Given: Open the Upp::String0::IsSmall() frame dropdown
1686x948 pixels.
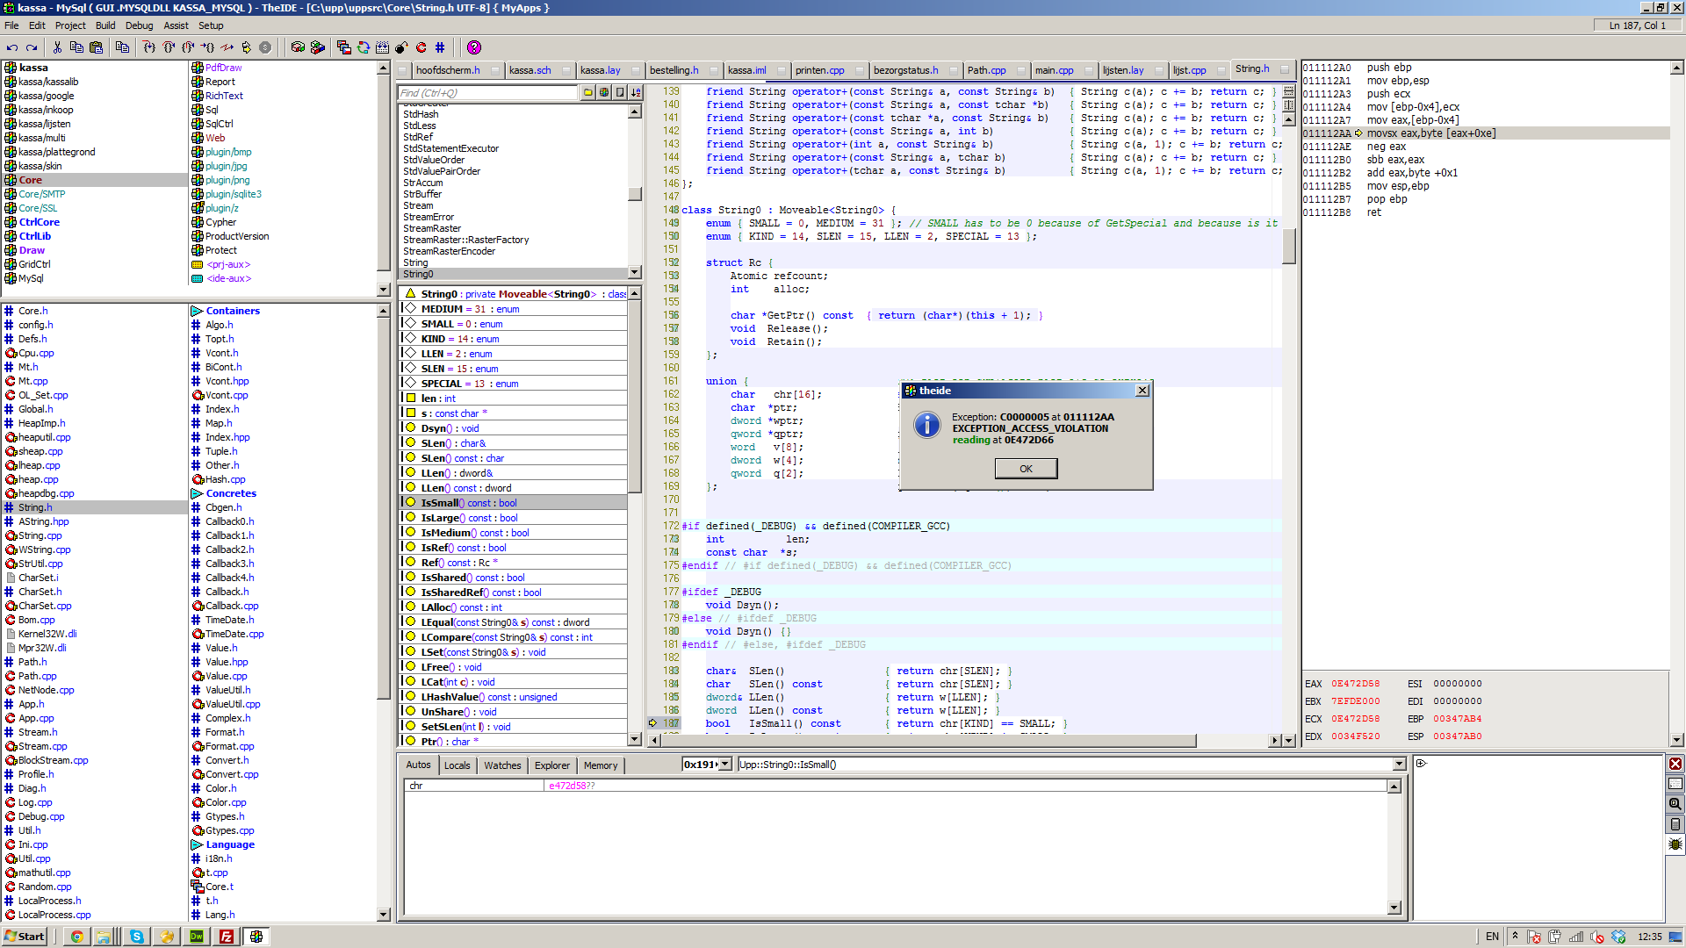Looking at the screenshot, I should pos(1399,765).
